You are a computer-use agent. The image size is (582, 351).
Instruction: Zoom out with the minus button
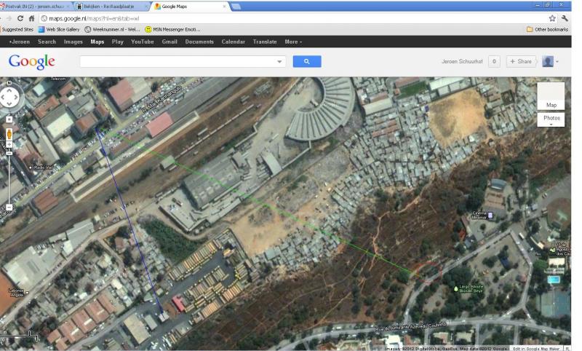9,208
